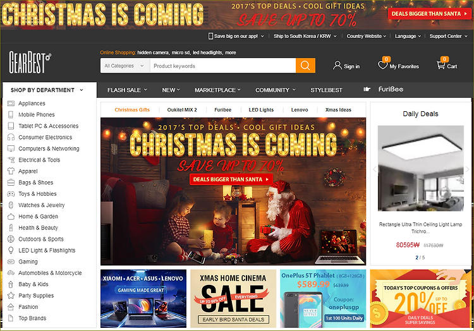
Task: Open Today's Top Coupons & Offers banner
Action: (420, 299)
